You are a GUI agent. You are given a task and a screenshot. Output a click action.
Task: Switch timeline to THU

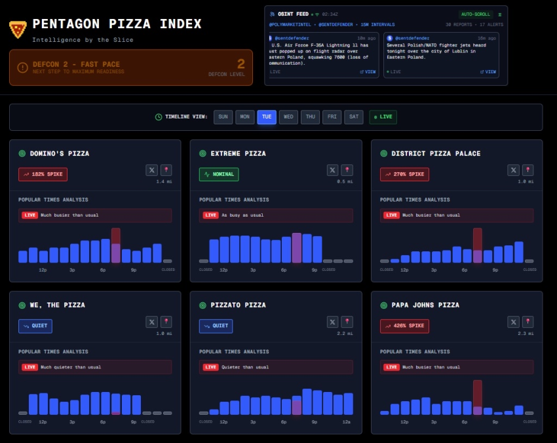click(311, 117)
